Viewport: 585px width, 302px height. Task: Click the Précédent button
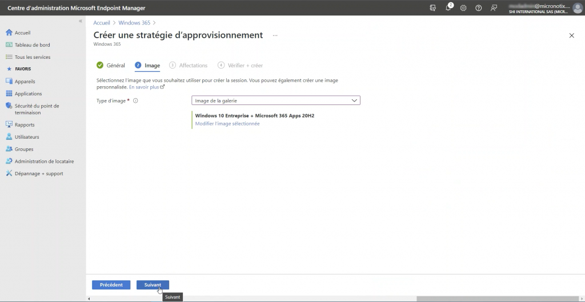tap(111, 285)
